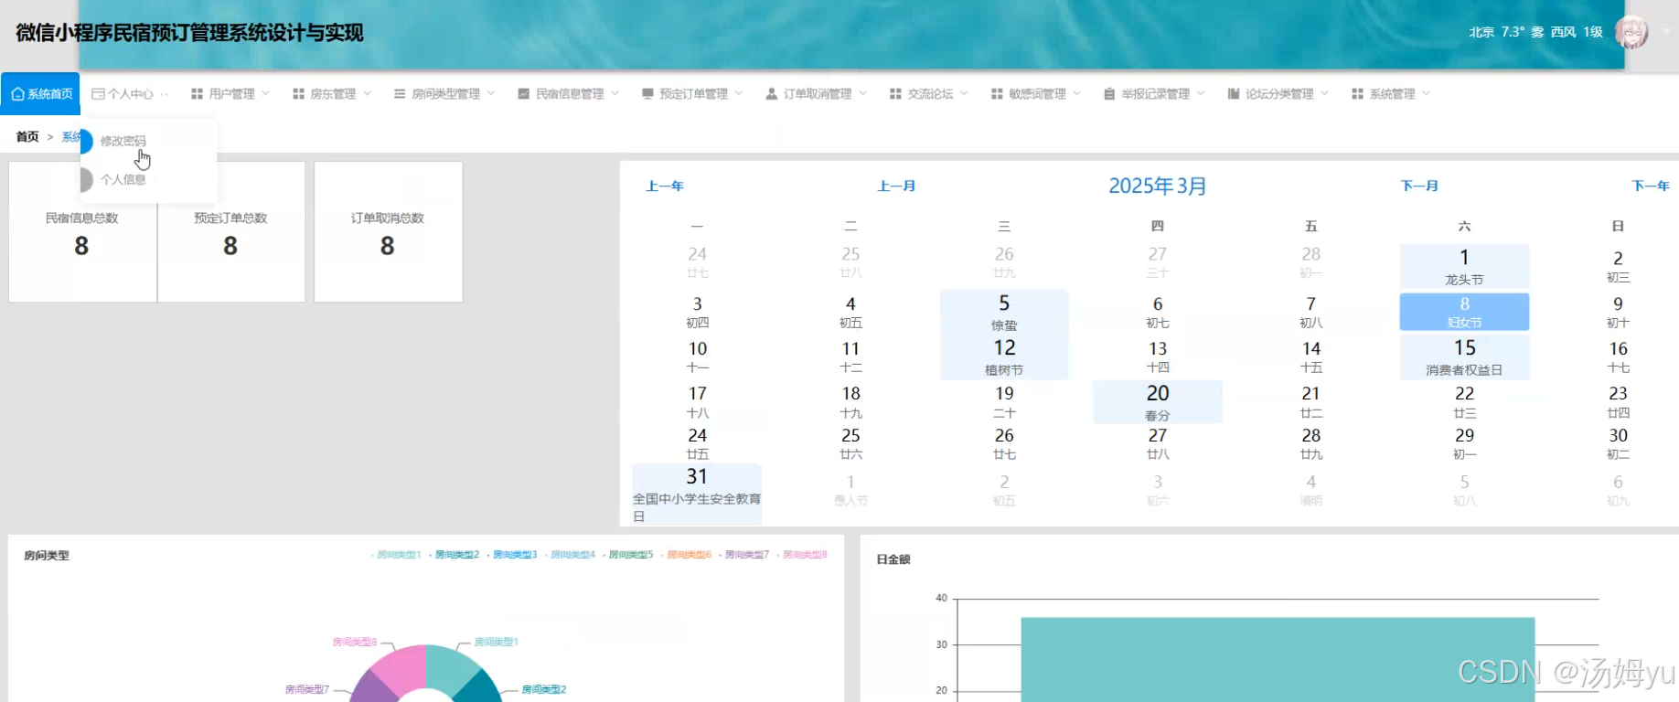1679x702 pixels.
Task: Toggle 房间类型7 in the chart legend
Action: click(x=744, y=555)
